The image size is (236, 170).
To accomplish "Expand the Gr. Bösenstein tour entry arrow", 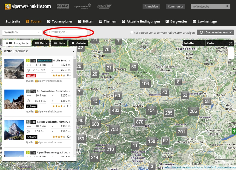I will (x=69, y=91).
